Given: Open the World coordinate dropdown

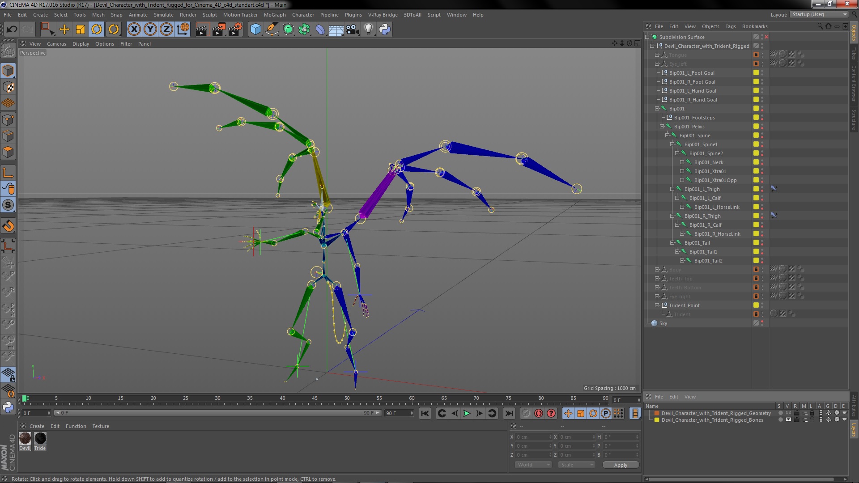Looking at the screenshot, I should (x=533, y=465).
